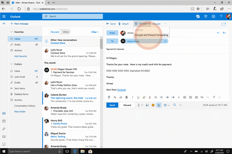Click Send in the top command bar
This screenshot has height=154, width=232.
111,24
